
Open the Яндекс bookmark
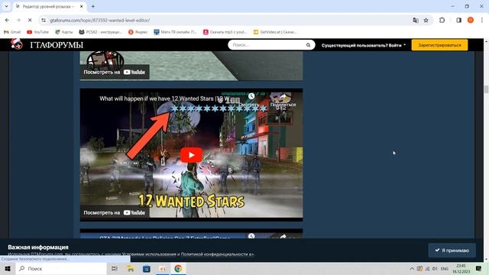coord(138,32)
